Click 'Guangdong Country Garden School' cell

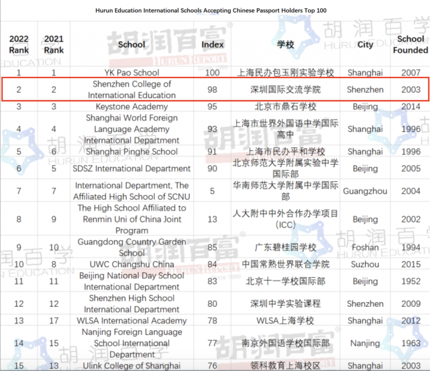[131, 247]
